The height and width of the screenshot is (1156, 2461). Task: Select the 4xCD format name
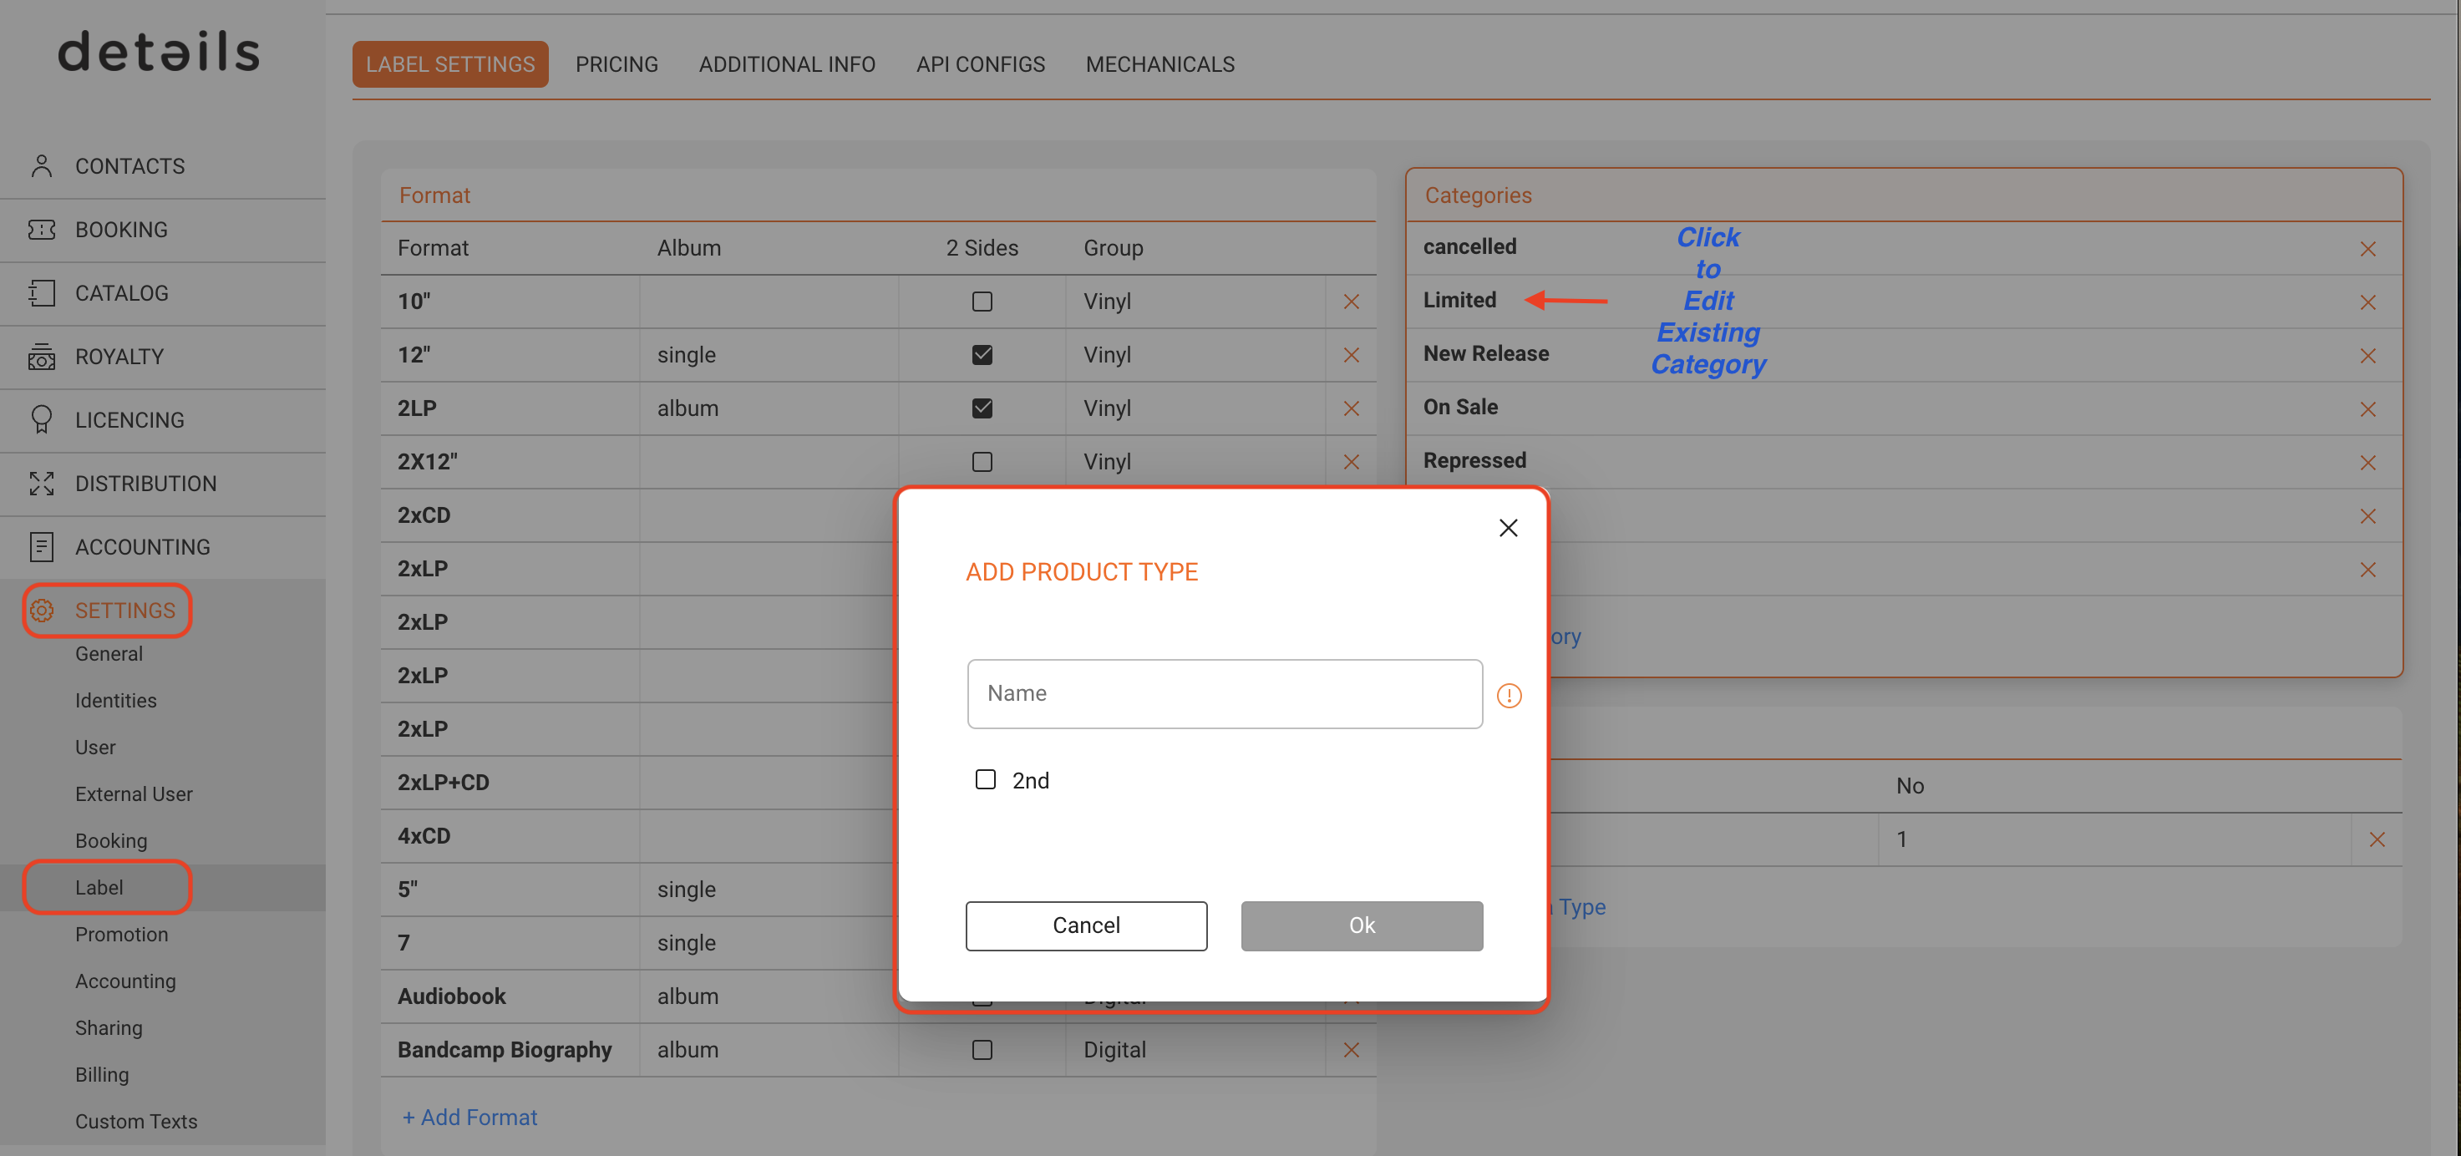click(x=424, y=836)
